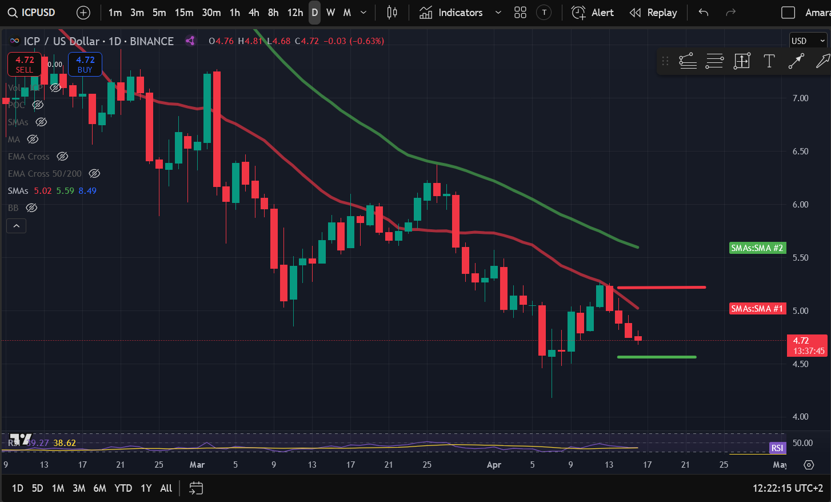831x502 pixels.
Task: Expand the timeframe interval dropdown chevron
Action: pyautogui.click(x=363, y=13)
